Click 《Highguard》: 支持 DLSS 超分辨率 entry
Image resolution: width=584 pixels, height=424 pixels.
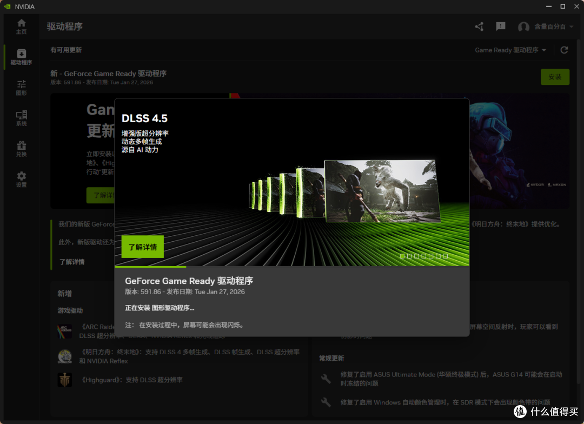tap(132, 380)
